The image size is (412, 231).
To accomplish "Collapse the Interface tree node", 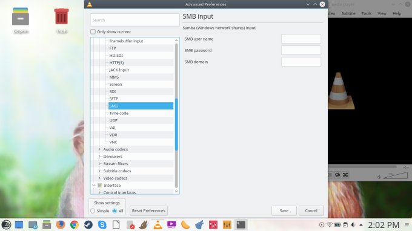I will point(93,186).
